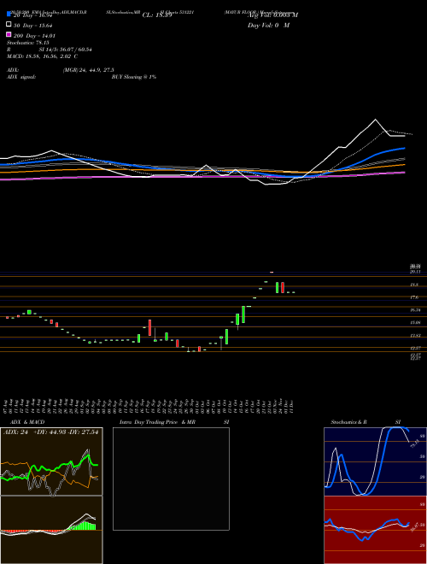The image size is (427, 564).
Task: Open the blue Stochastics chart panel
Action: (x=375, y=461)
